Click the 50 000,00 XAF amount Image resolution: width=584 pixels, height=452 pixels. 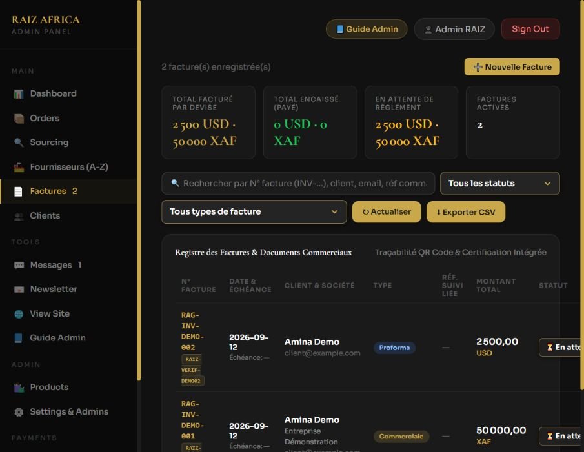click(x=501, y=436)
